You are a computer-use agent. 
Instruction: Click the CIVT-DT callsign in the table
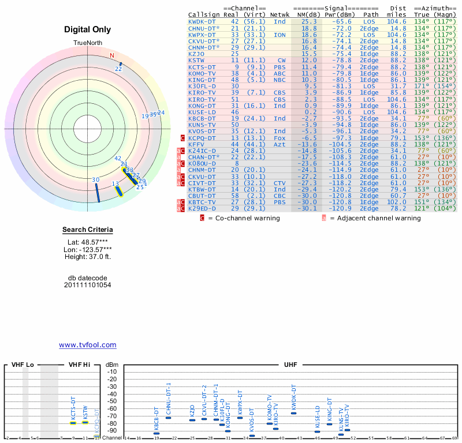tap(202, 183)
